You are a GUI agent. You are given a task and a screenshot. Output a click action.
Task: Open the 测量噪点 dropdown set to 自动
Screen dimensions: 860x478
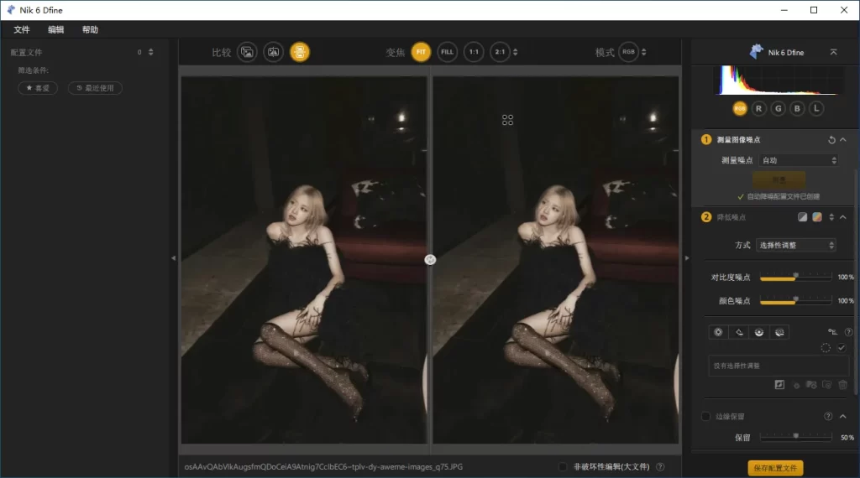[x=798, y=160]
